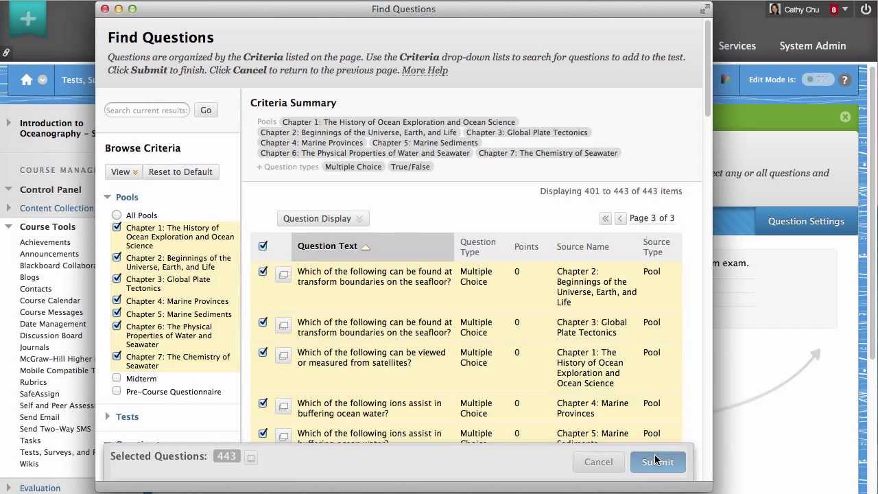Open Discussion Board in Course Tools
Image resolution: width=878 pixels, height=494 pixels.
point(51,336)
